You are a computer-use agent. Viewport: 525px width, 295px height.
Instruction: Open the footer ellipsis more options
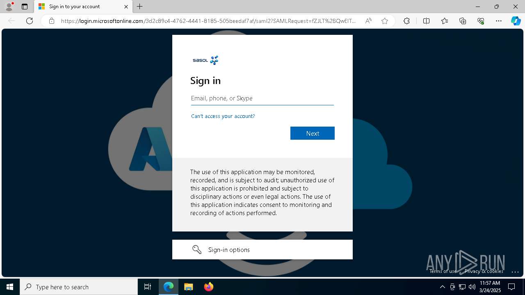tap(515, 272)
